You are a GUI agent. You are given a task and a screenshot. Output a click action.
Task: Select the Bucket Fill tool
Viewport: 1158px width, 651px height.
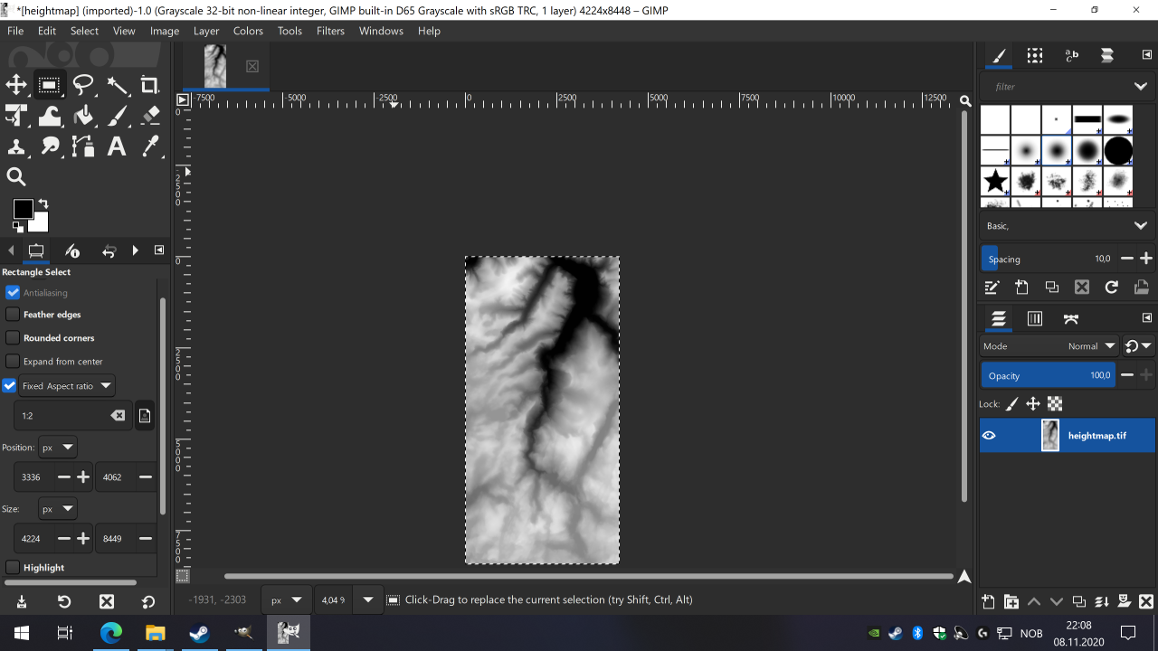(x=83, y=116)
